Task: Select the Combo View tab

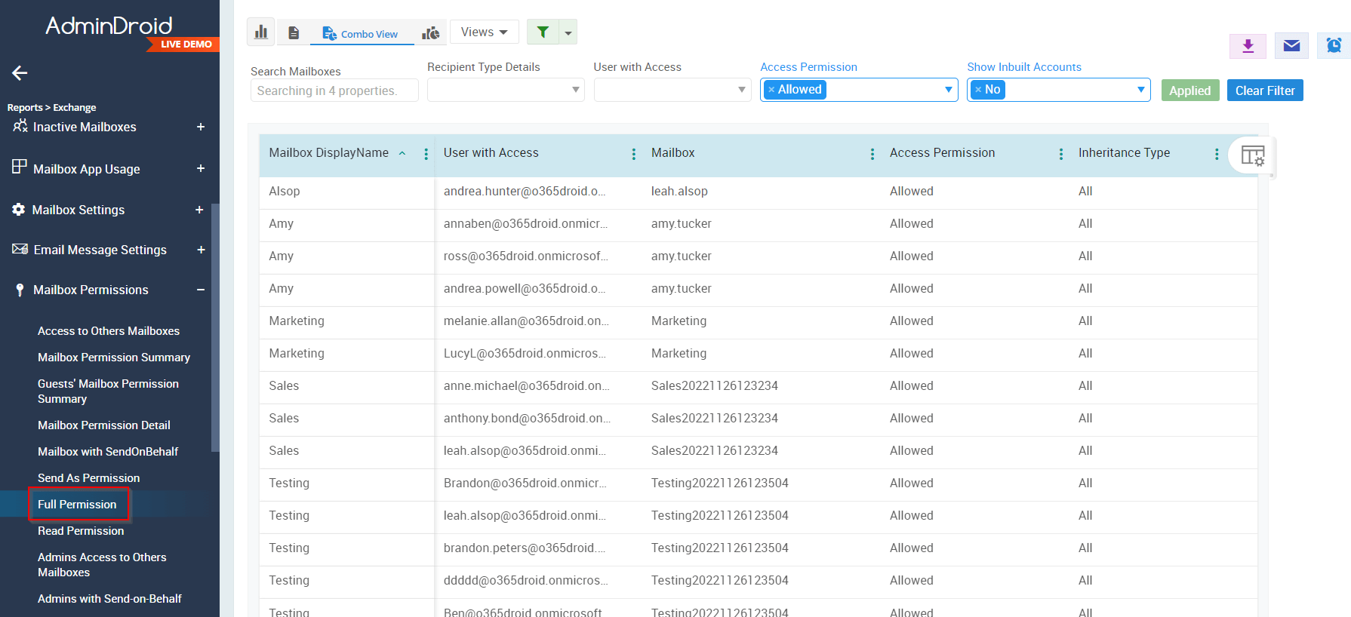Action: [361, 33]
